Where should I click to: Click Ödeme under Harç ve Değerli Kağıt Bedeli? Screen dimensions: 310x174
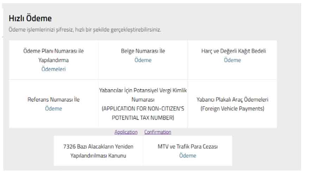[x=232, y=60]
